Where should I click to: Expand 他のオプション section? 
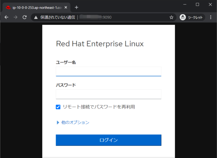tap(73, 122)
